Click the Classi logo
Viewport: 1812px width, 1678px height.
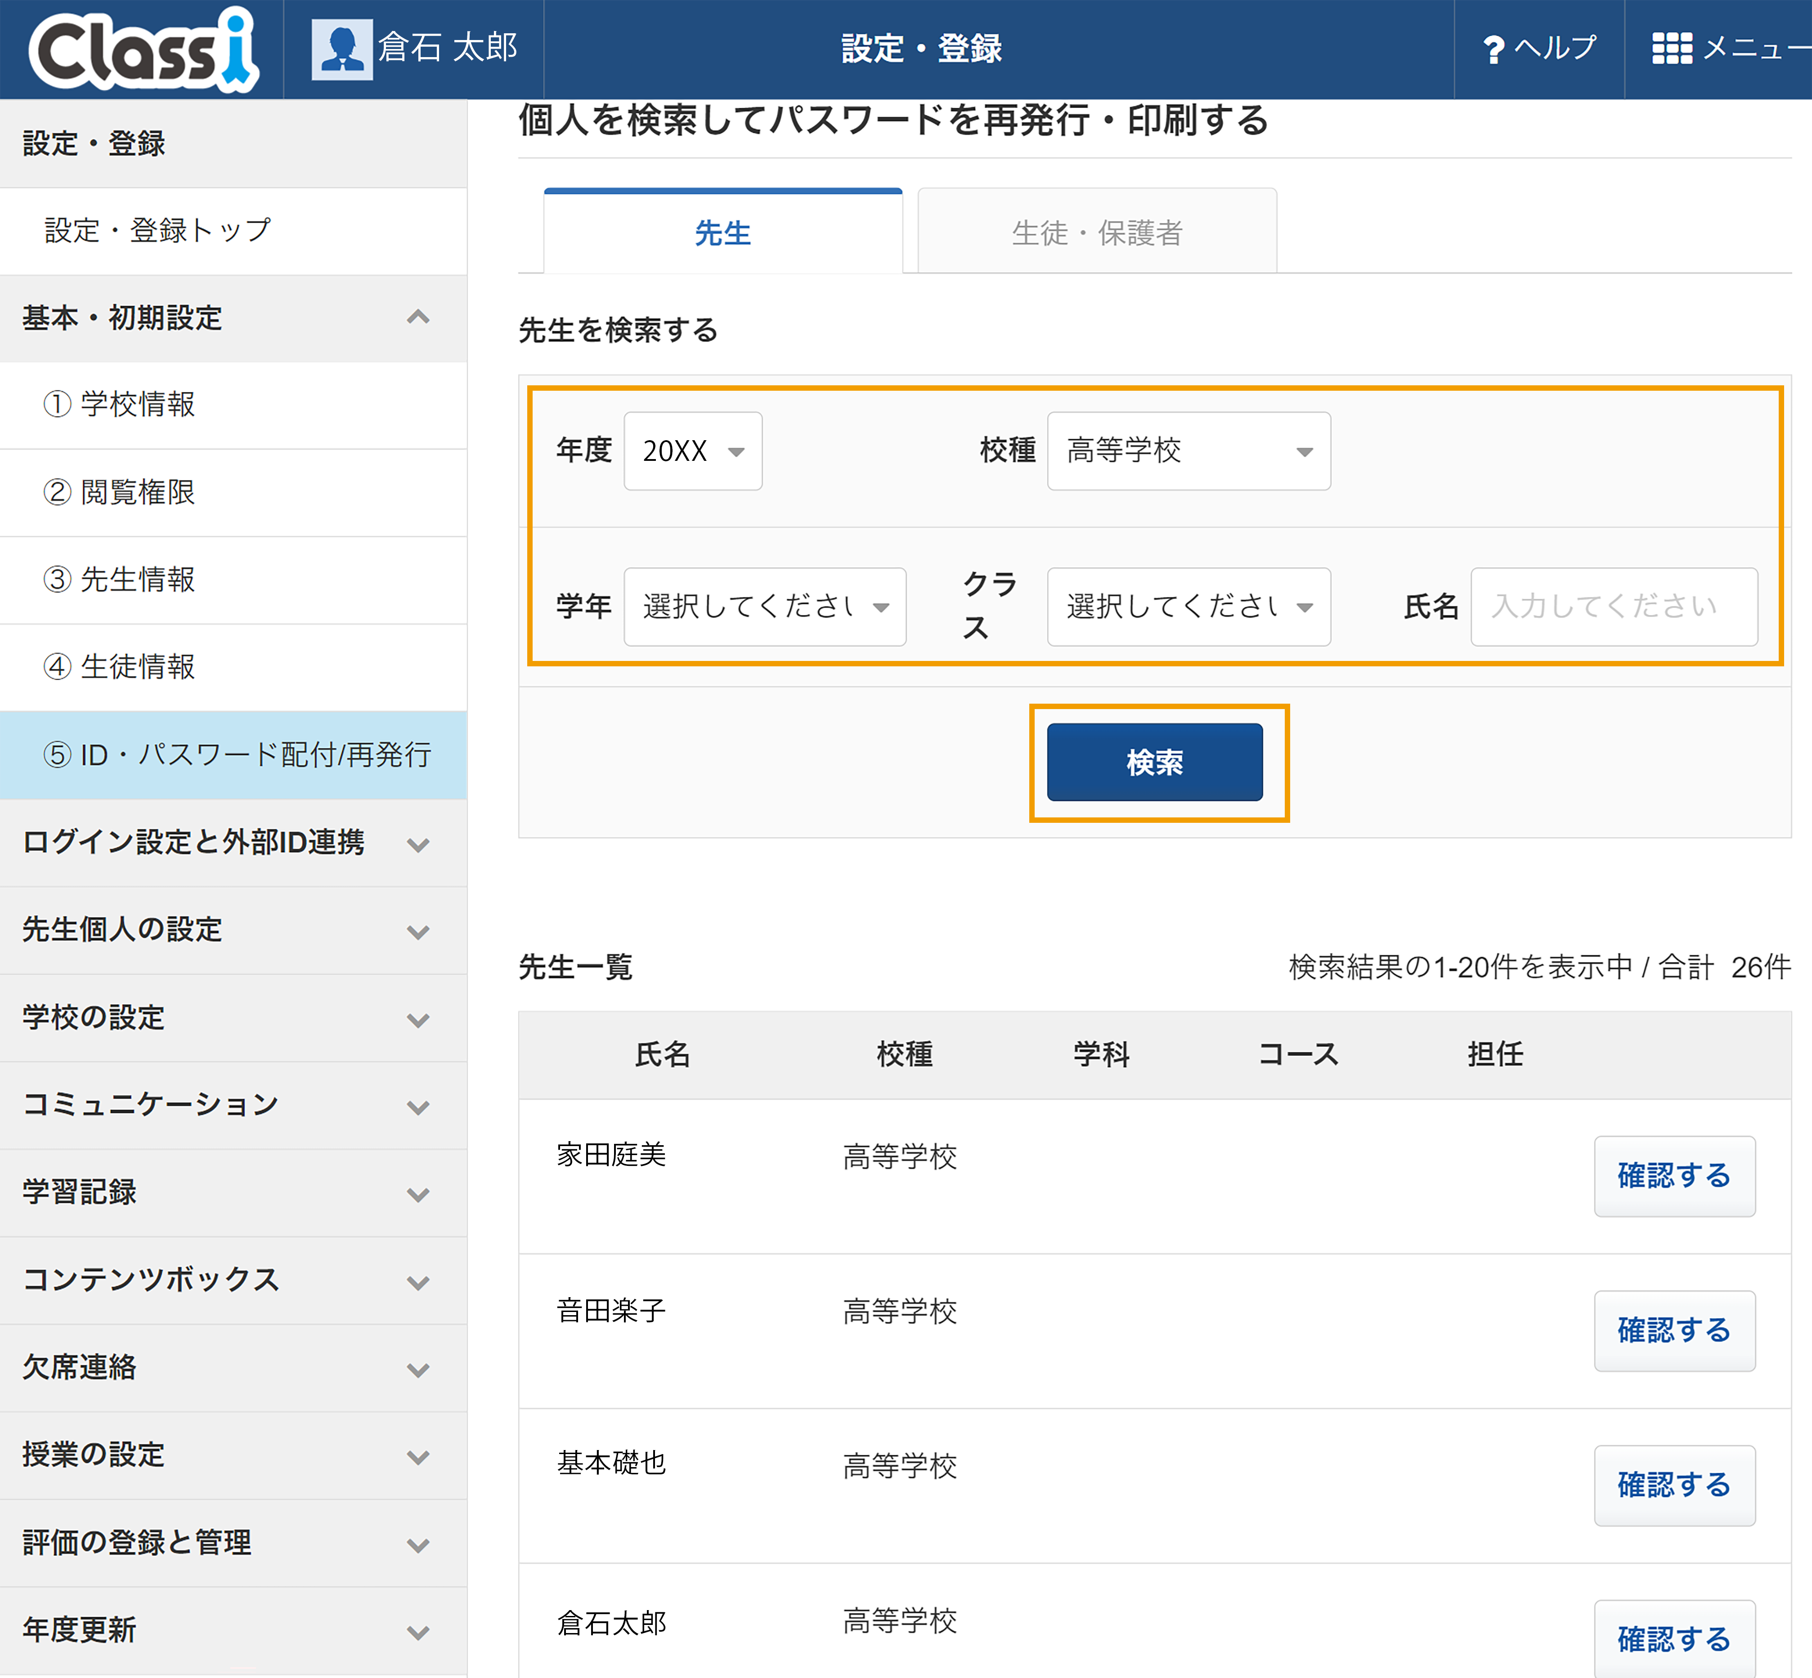pos(144,49)
